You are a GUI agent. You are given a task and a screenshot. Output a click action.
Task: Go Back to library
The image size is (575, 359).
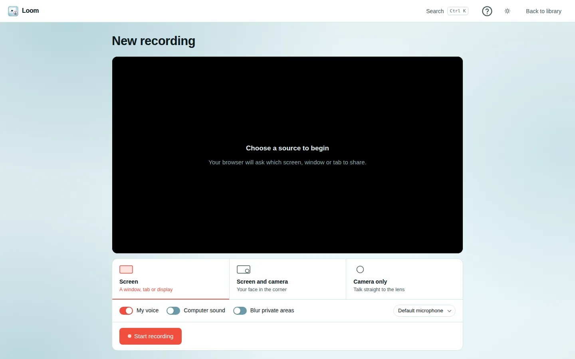click(x=543, y=11)
